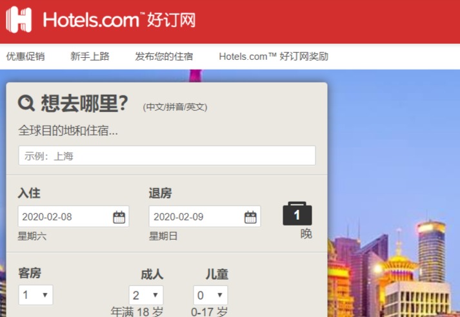
Task: Open the check-out calendar icon
Action: [250, 216]
